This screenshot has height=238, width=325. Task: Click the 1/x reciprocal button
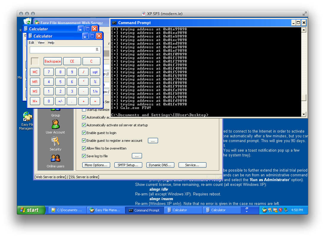point(95,91)
